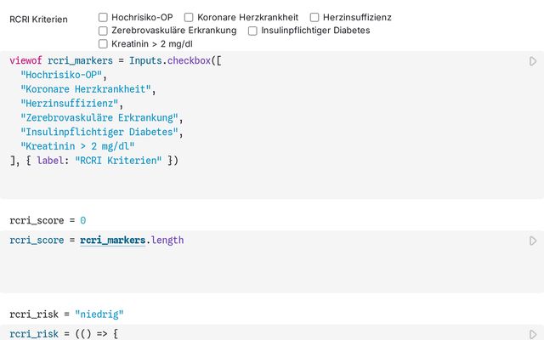The width and height of the screenshot is (544, 340).
Task: Enable the Koronare Herzkrankheit checkbox
Action: click(189, 17)
